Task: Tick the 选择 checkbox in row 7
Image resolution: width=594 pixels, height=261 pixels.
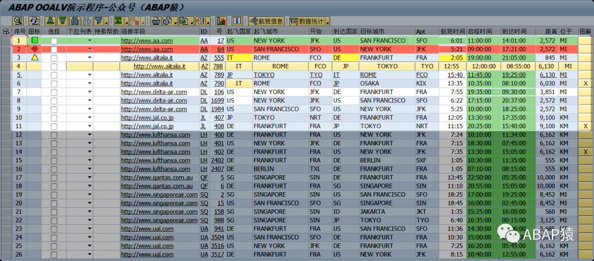Action: pyautogui.click(x=54, y=92)
